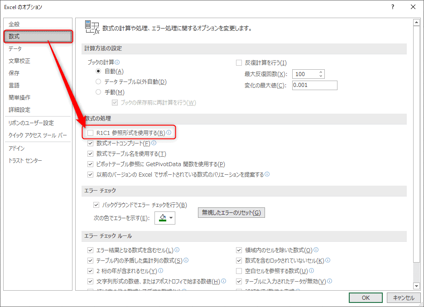Click 無視したエラーのリセット button

[x=231, y=213]
